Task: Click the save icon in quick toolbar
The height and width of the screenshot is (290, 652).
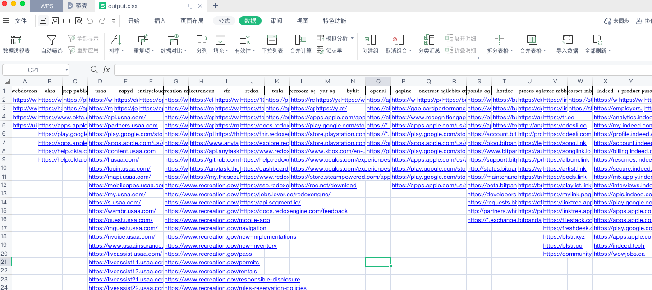Action: coord(43,21)
